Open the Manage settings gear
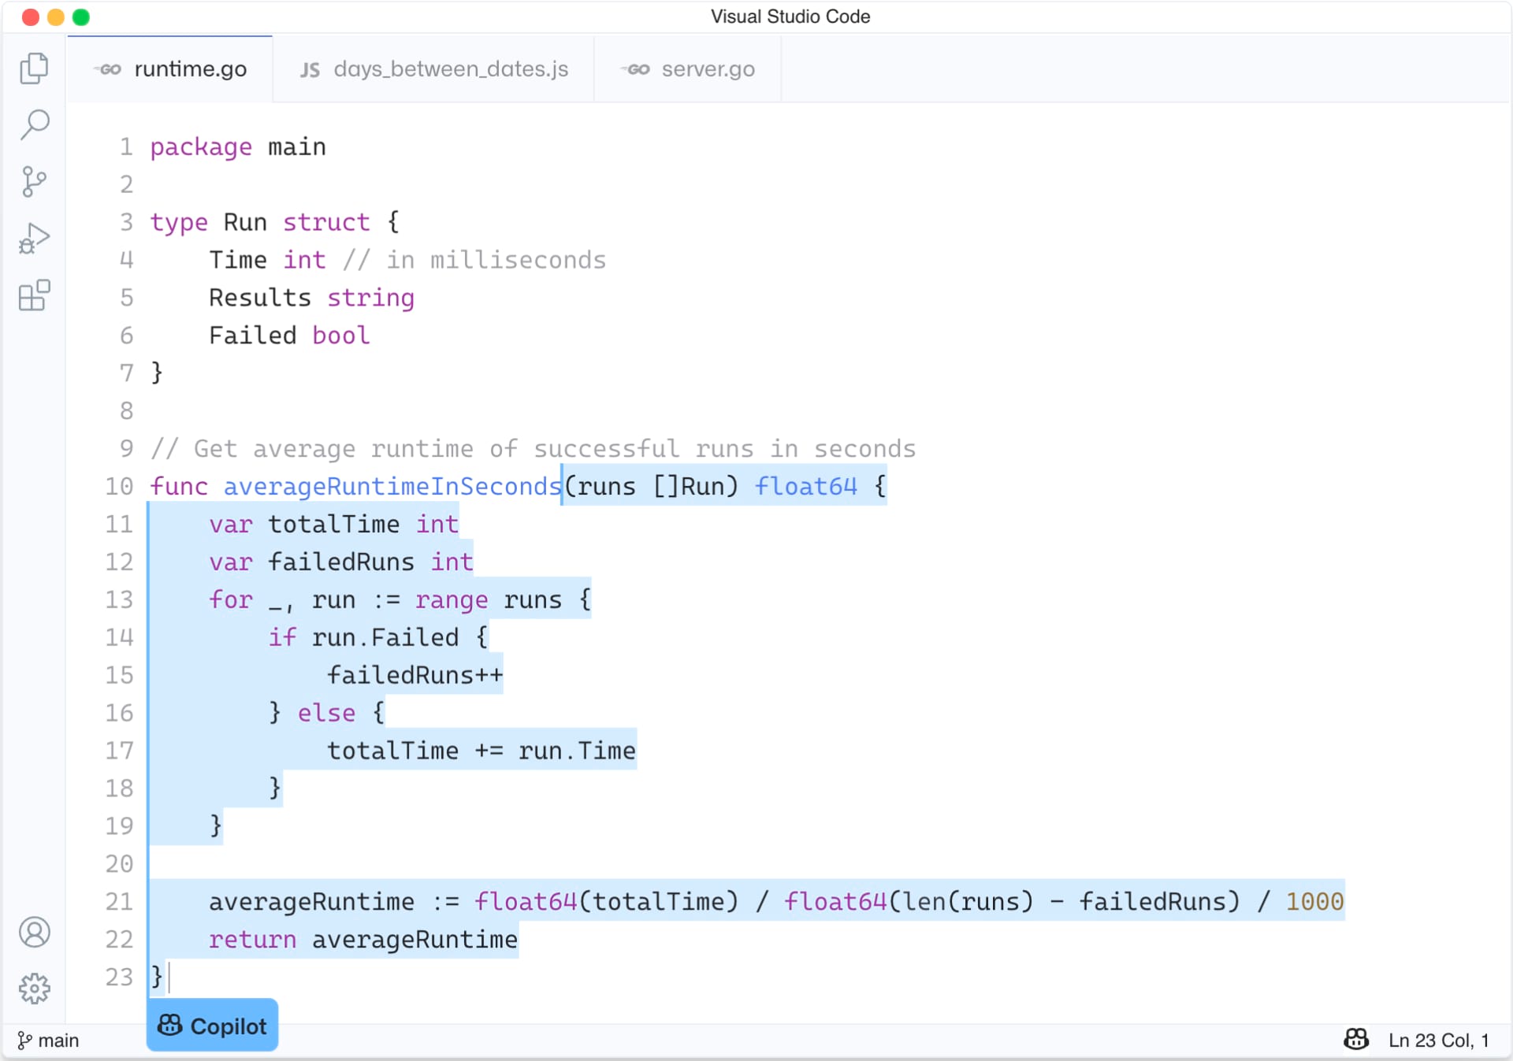 [35, 989]
